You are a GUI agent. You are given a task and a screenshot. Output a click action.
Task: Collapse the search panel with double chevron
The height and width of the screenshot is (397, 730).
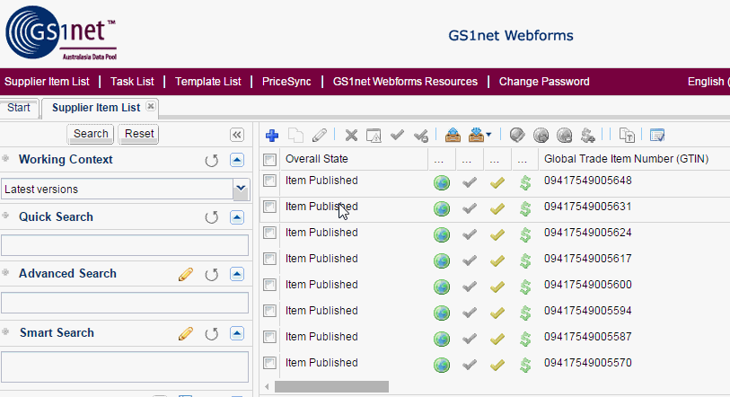tap(237, 135)
